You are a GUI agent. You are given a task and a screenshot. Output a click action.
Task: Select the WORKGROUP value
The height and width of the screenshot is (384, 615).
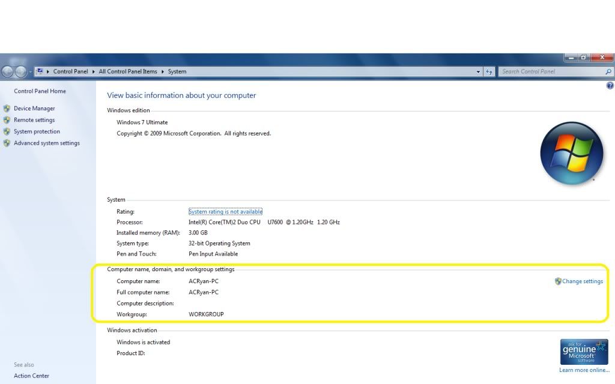[x=207, y=314]
